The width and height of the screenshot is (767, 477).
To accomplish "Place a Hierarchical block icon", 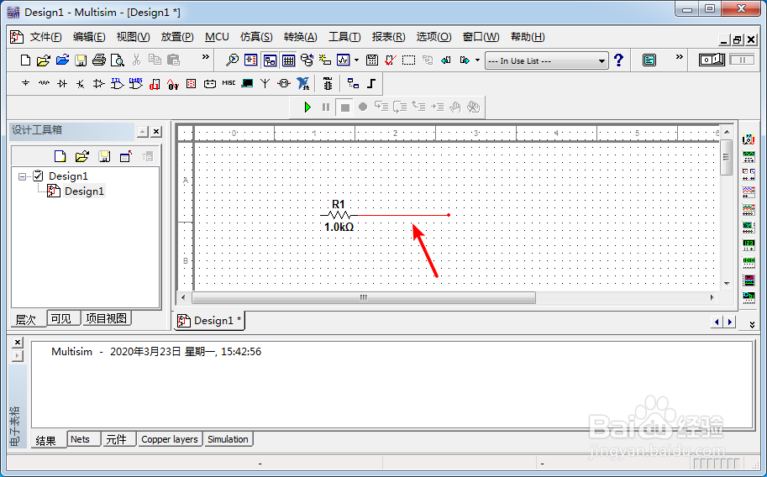I will point(353,84).
